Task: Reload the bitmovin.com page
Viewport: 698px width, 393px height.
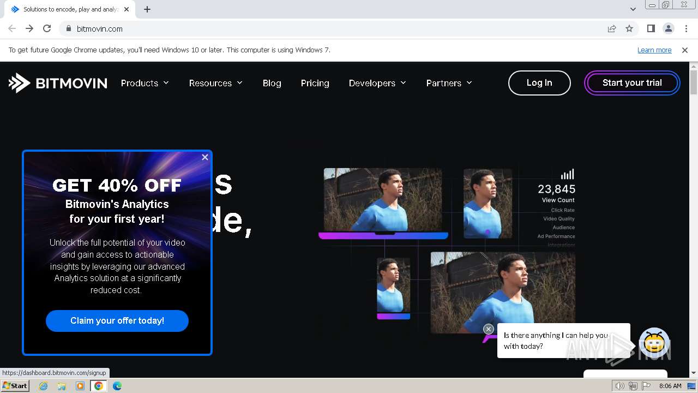Action: 47,28
